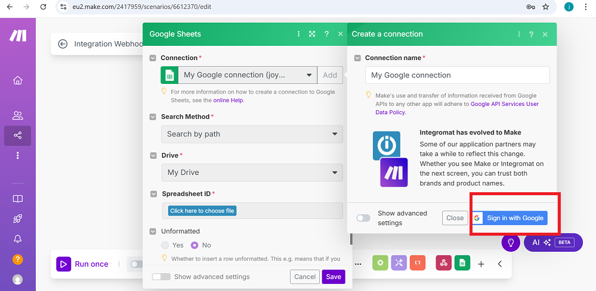Click the red Webhooks favorite icon

(x=444, y=262)
